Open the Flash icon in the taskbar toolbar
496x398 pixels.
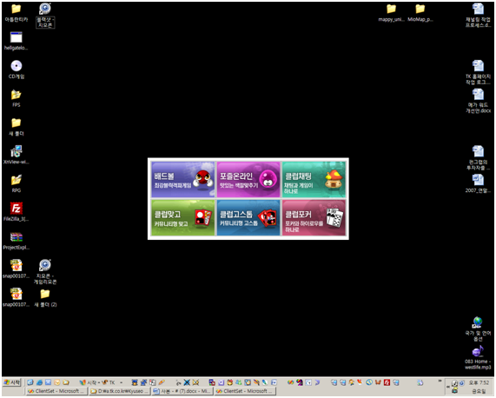click(387, 382)
